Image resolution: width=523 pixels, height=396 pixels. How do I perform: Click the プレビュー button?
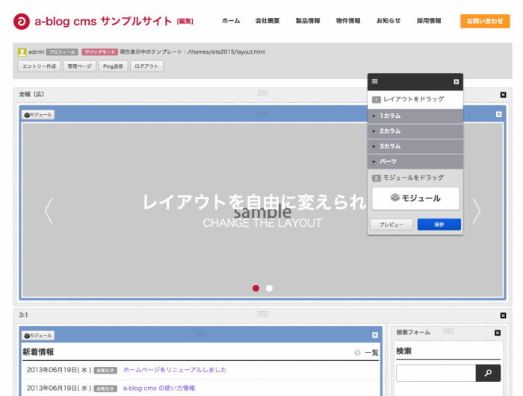[x=392, y=224]
